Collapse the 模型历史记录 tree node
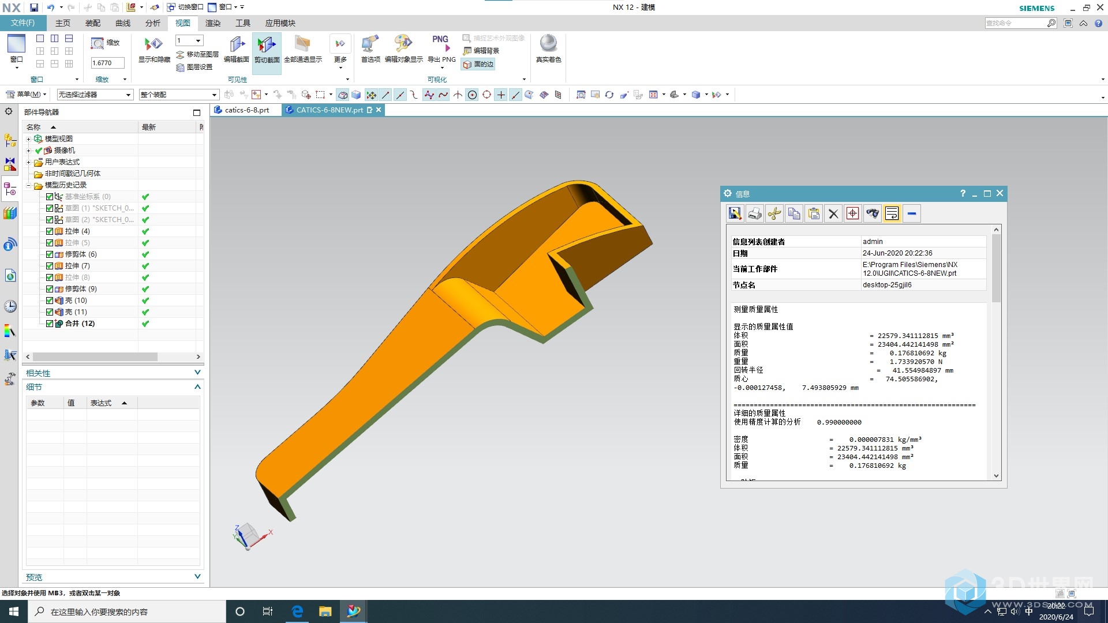The height and width of the screenshot is (623, 1108). click(x=28, y=185)
